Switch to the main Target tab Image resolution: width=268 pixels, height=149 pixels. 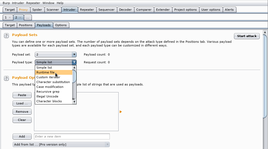pos(10,10)
